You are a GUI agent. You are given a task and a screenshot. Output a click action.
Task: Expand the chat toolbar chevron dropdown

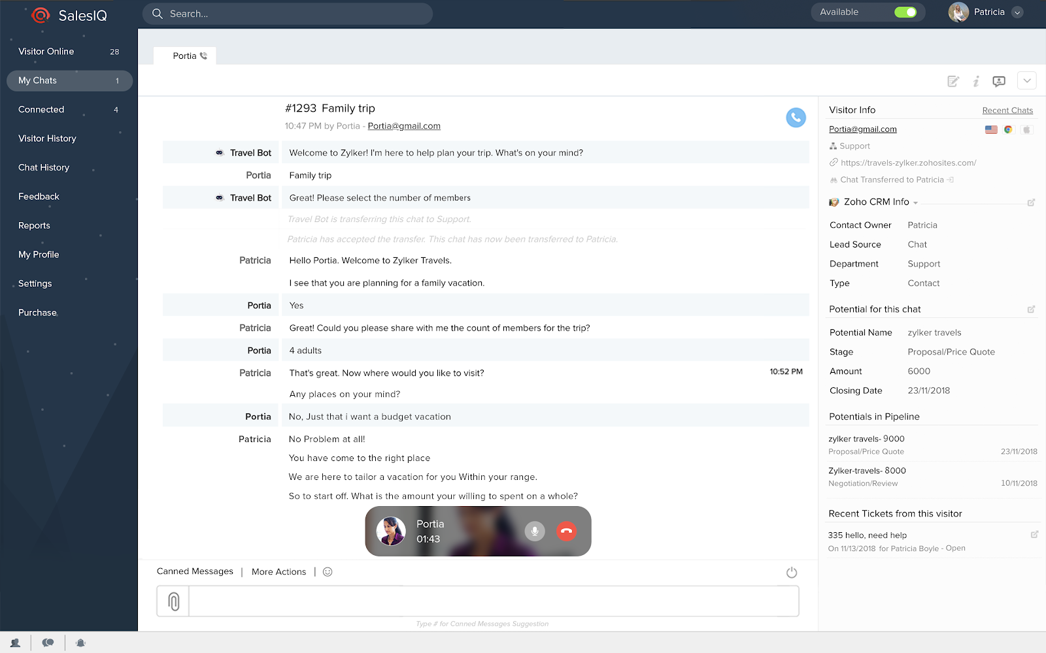(x=1027, y=80)
